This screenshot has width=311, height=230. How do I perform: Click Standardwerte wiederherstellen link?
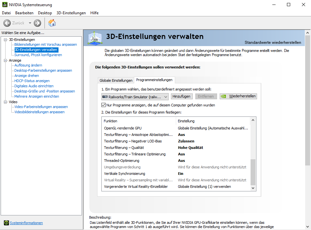[273, 42]
